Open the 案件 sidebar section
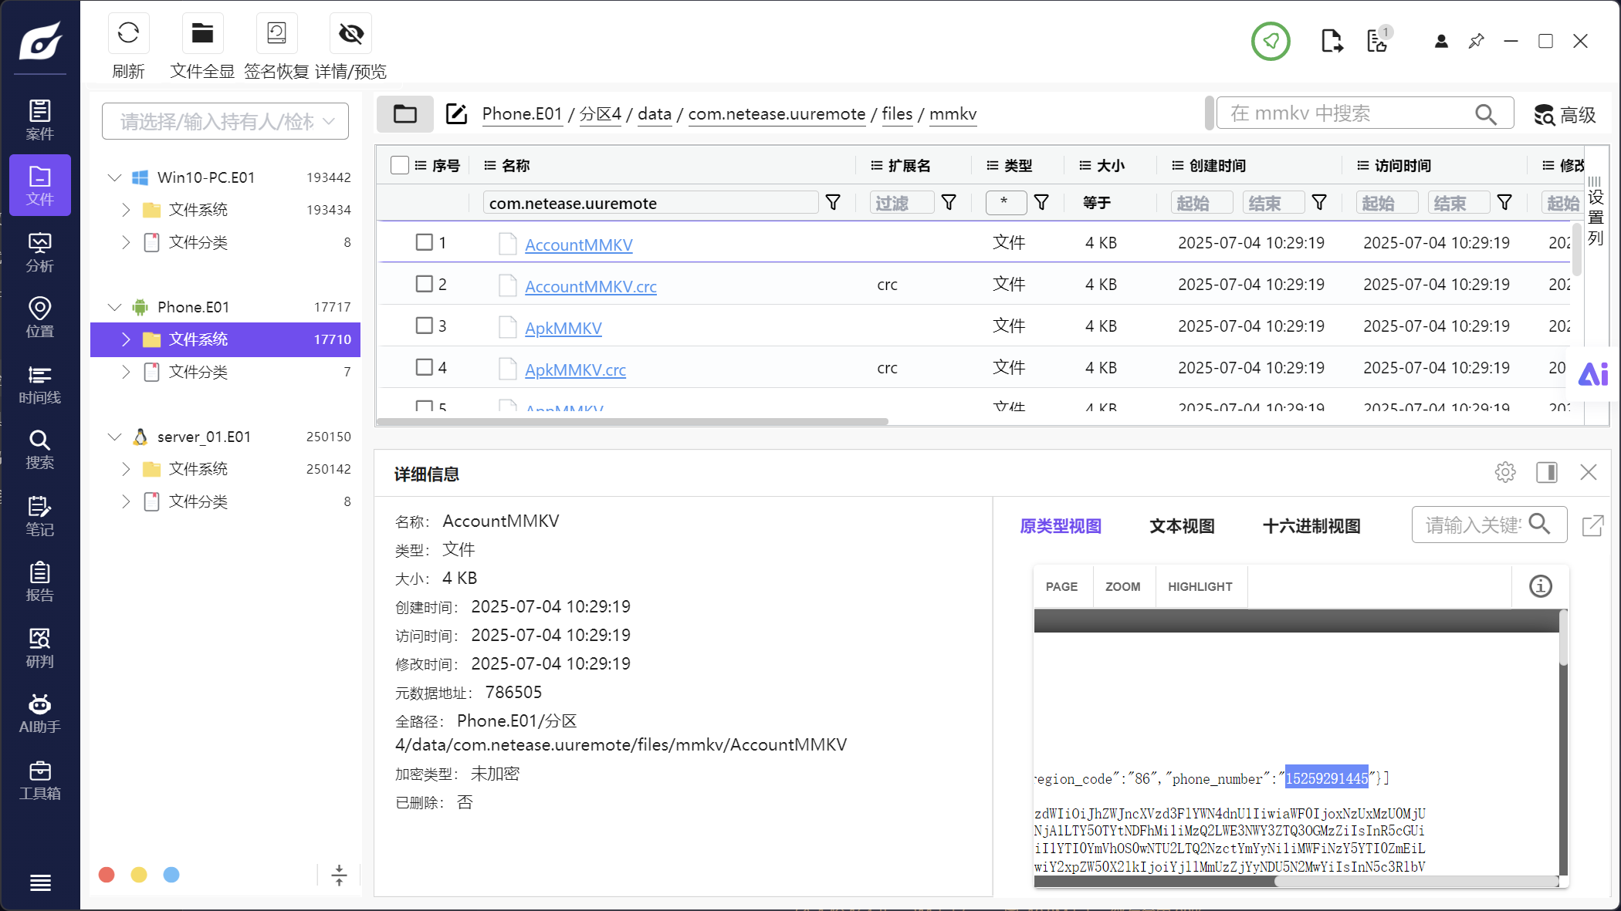 pos(40,120)
